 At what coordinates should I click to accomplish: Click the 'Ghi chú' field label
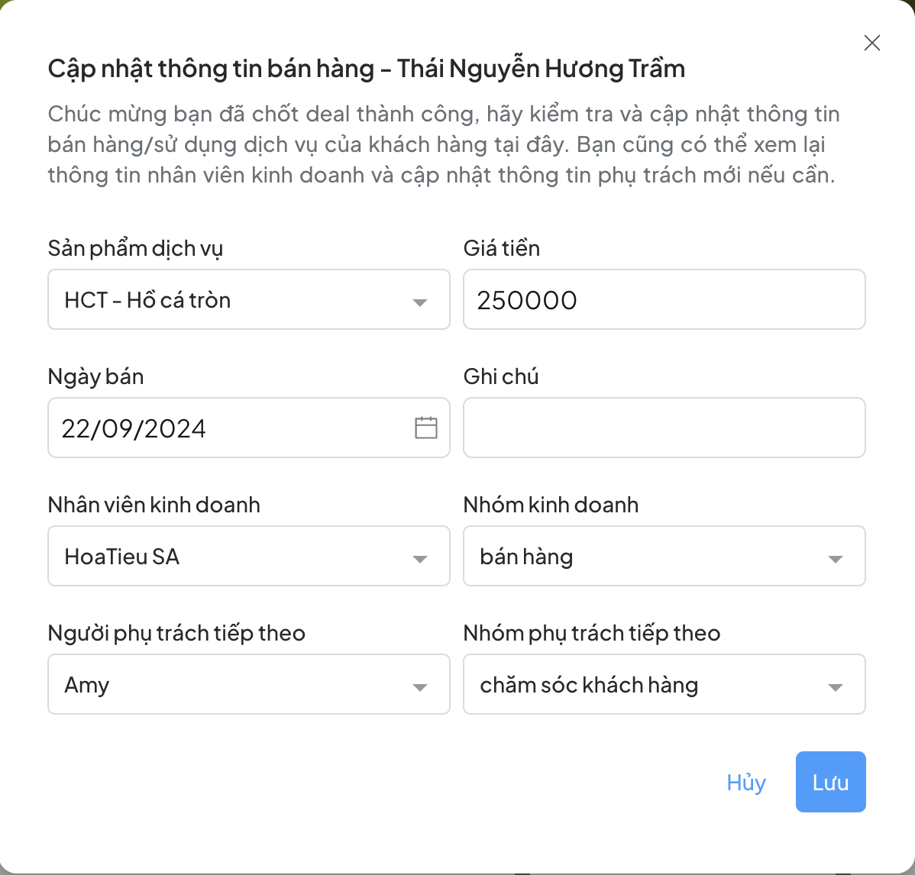pyautogui.click(x=501, y=376)
